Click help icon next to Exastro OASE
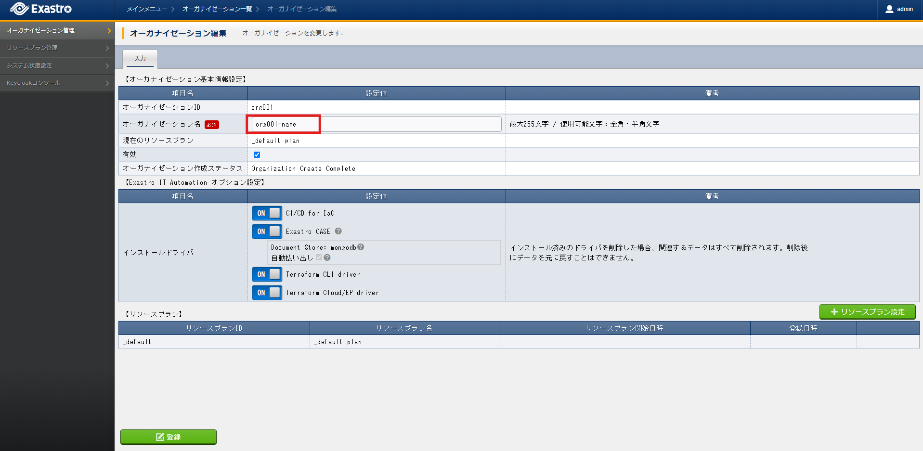Viewport: 923px width, 451px height. coord(338,231)
